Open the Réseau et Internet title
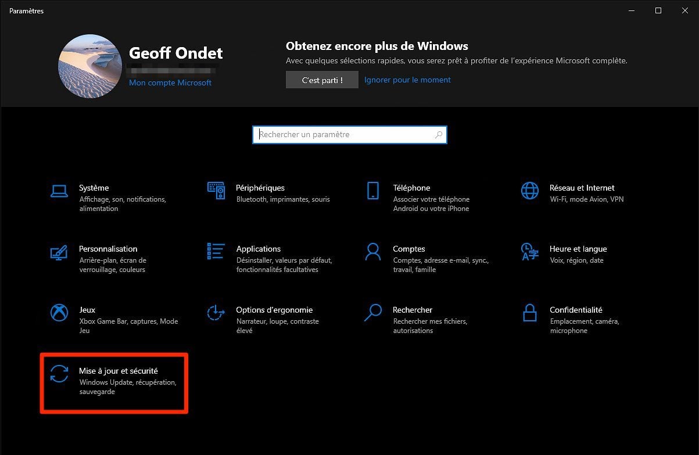Viewport: 699px width, 455px height. 582,188
